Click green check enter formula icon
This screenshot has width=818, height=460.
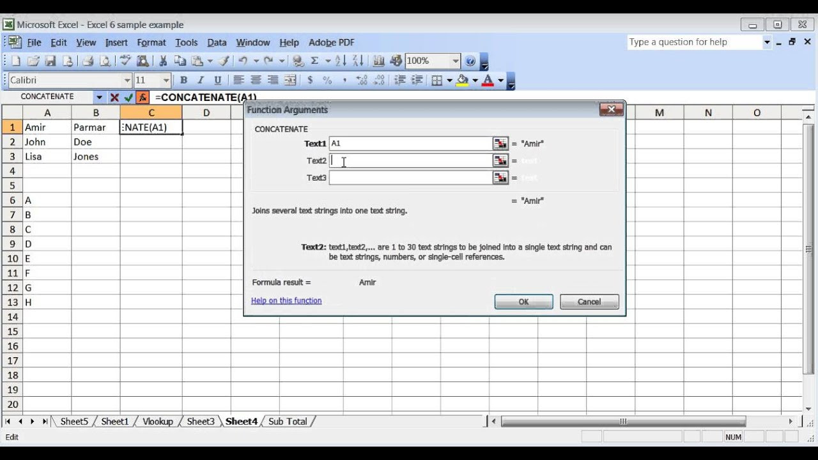click(x=128, y=98)
